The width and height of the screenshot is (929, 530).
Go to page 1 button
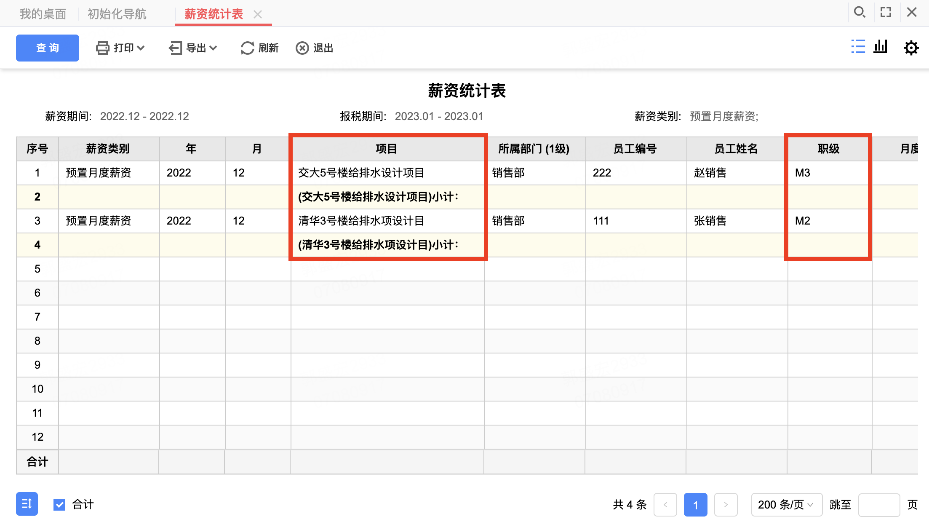click(x=695, y=505)
